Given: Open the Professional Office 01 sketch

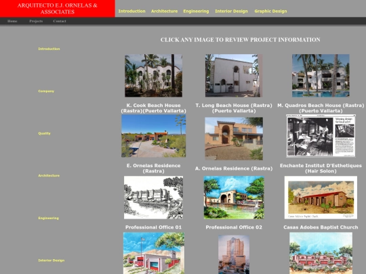Looking at the screenshot, I should 154,198.
